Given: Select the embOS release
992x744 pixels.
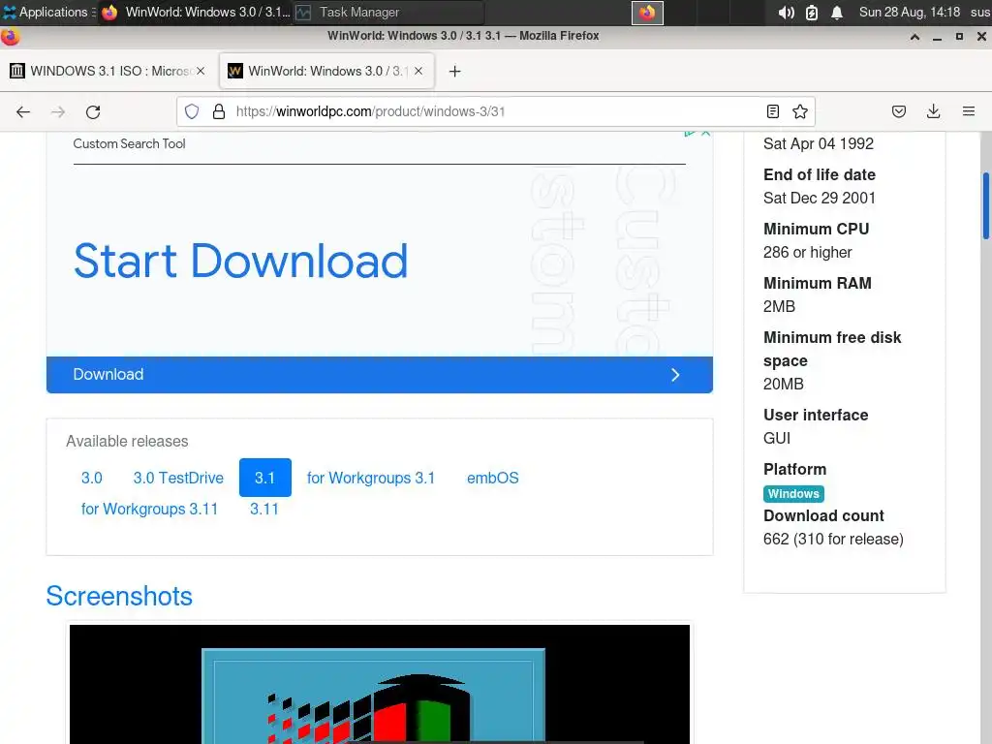Looking at the screenshot, I should pyautogui.click(x=493, y=478).
